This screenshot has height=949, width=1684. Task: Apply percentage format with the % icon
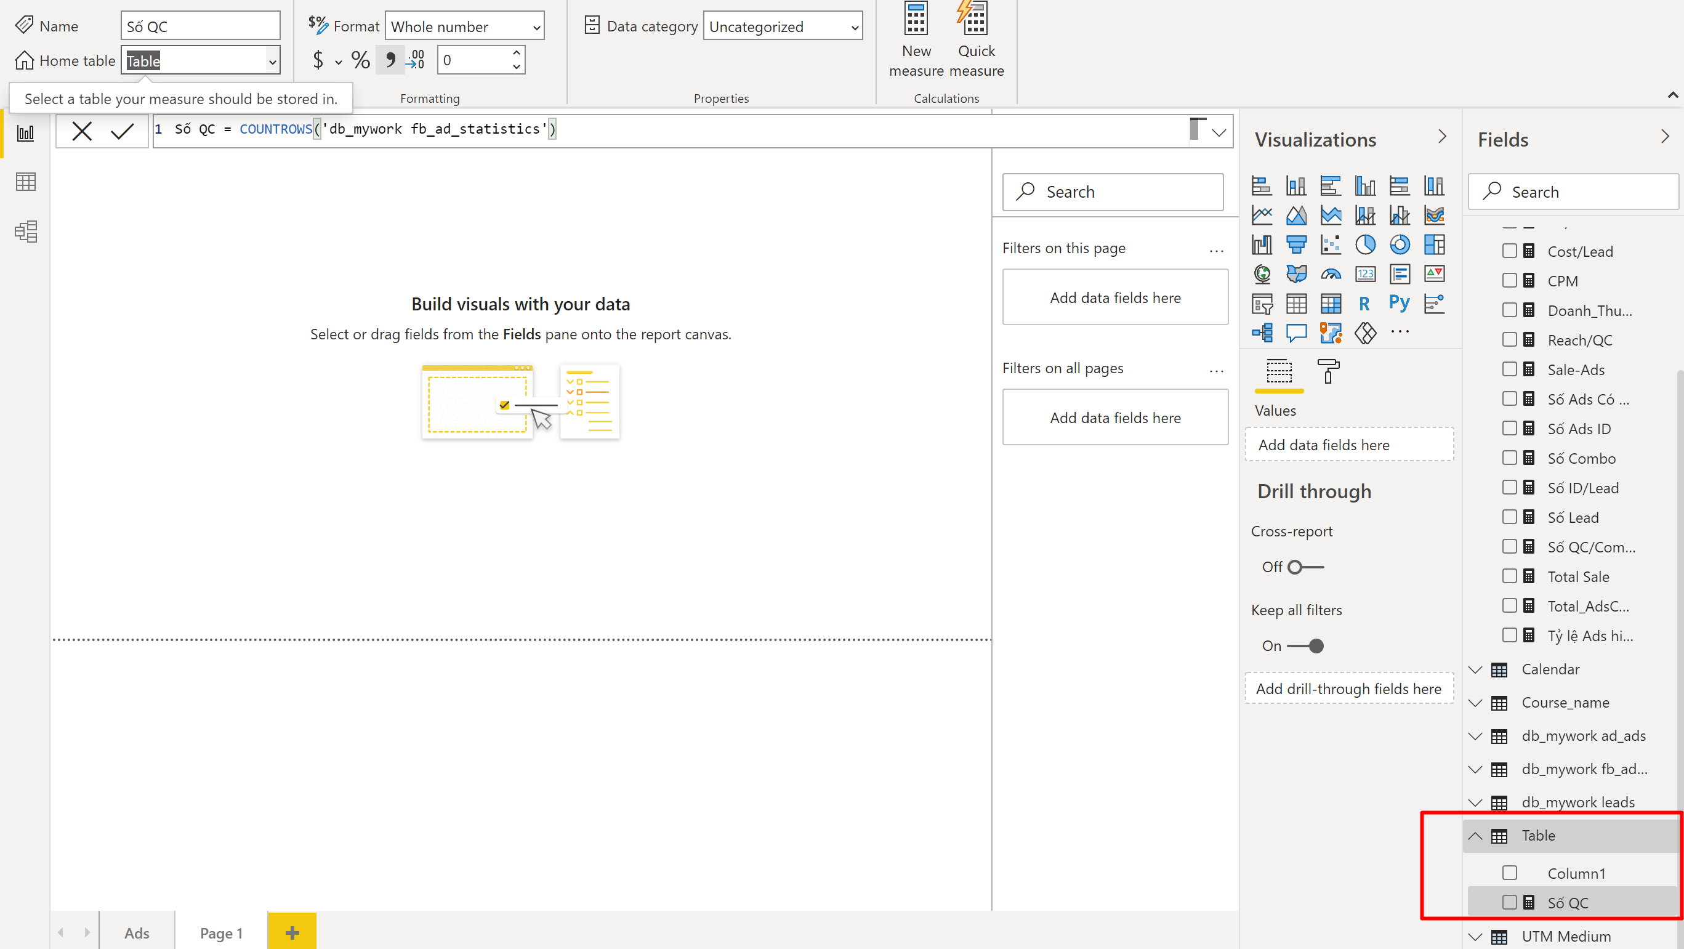click(x=360, y=60)
